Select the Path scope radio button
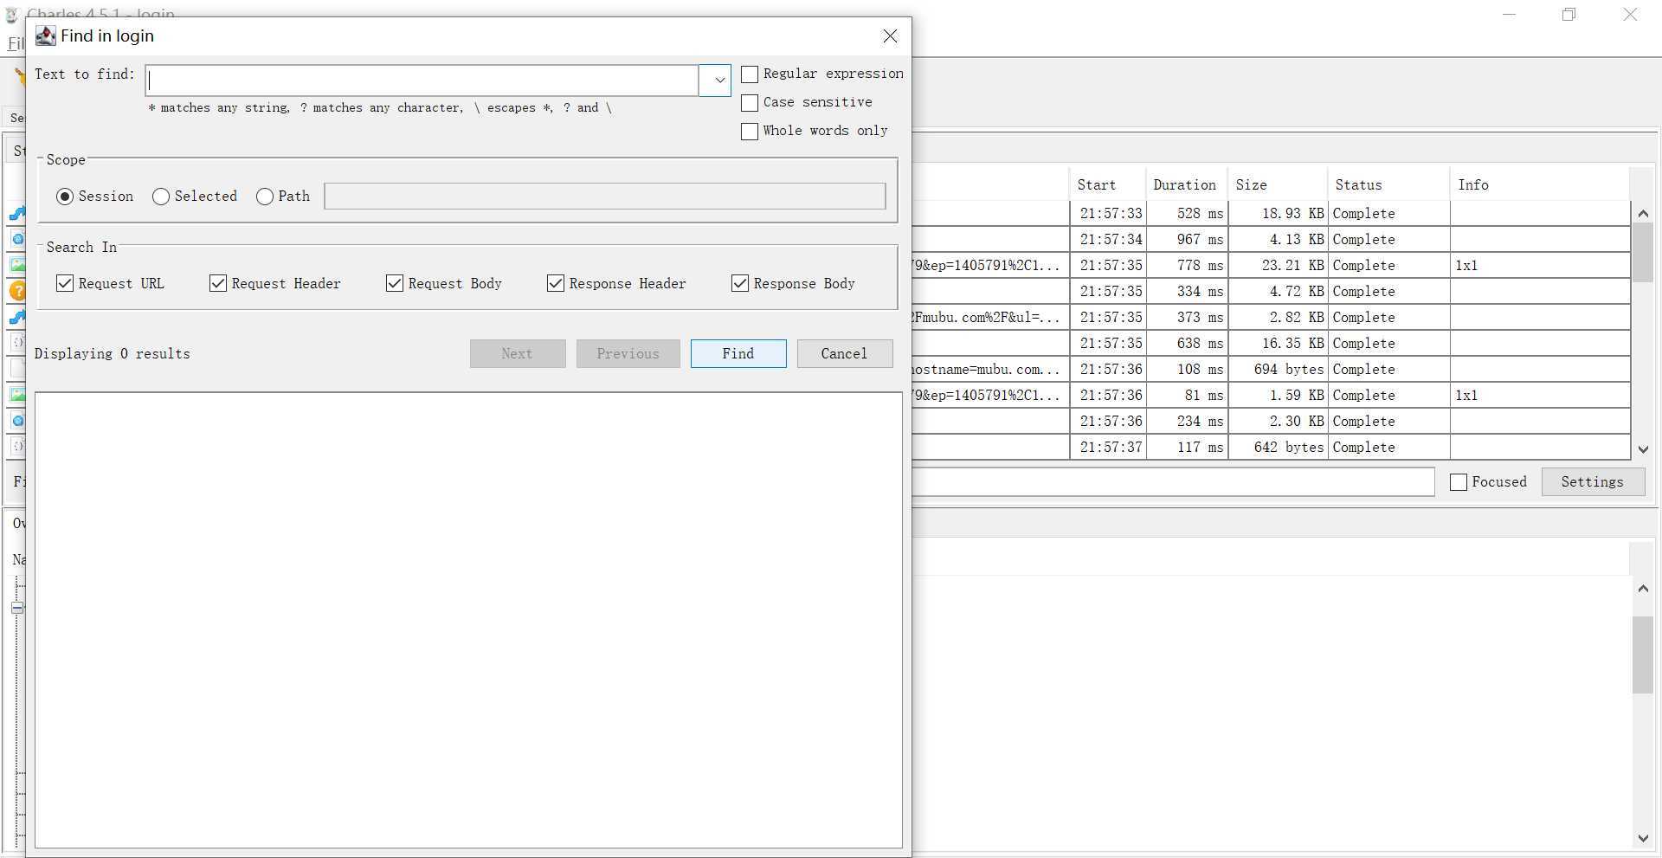 tap(265, 197)
